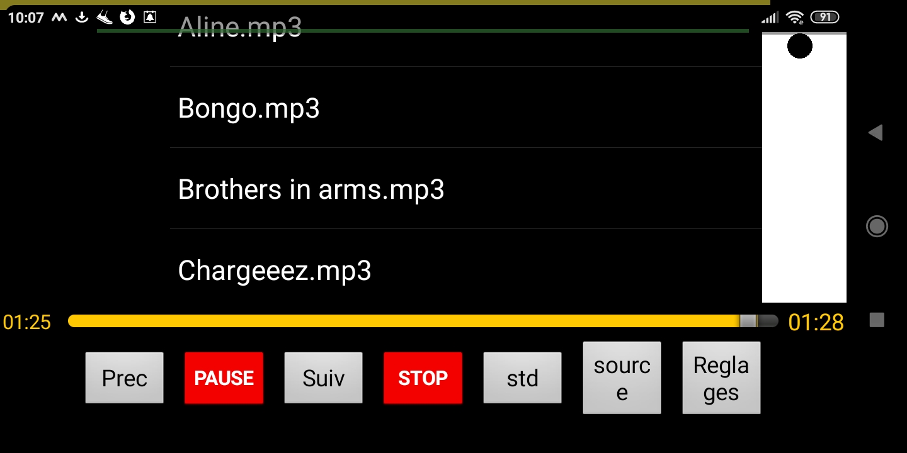Toggle the std mode button
Viewport: 907px width, 453px height.
(x=522, y=377)
